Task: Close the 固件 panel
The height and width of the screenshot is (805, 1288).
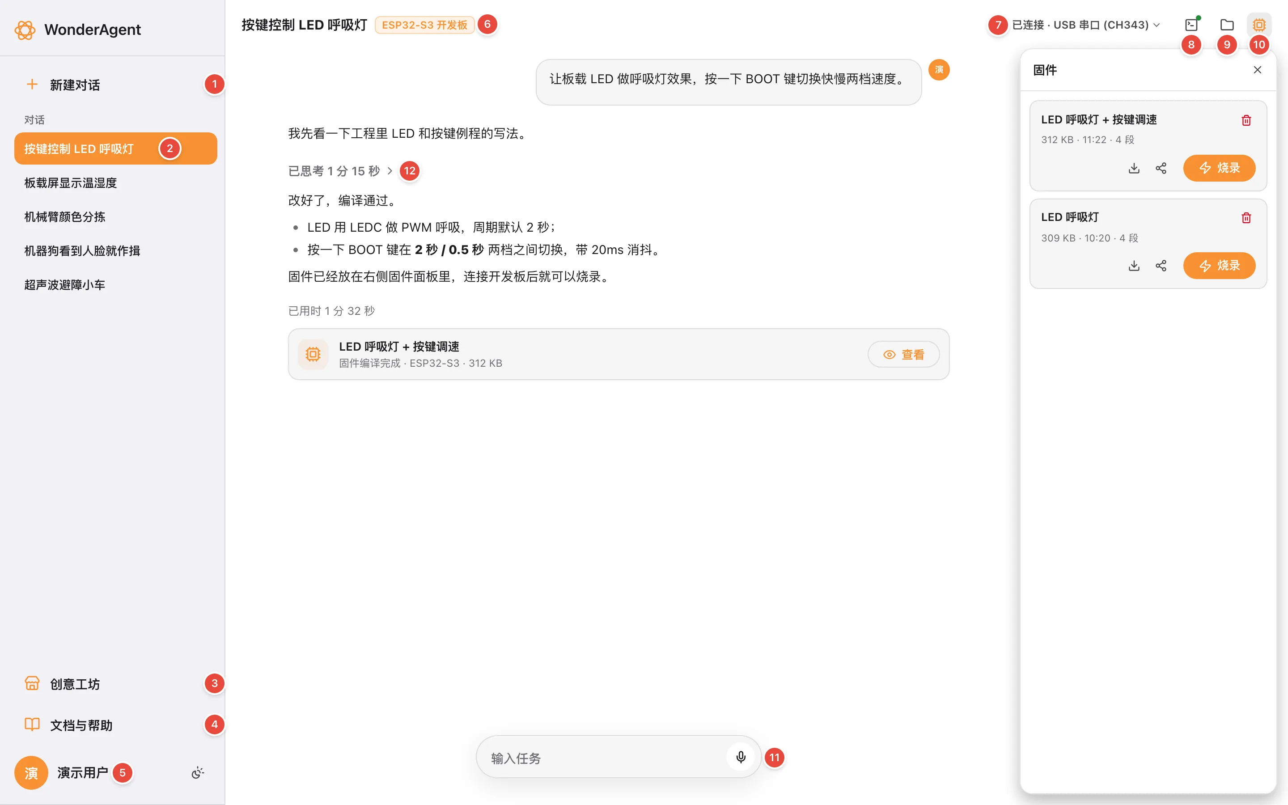Action: pyautogui.click(x=1257, y=70)
